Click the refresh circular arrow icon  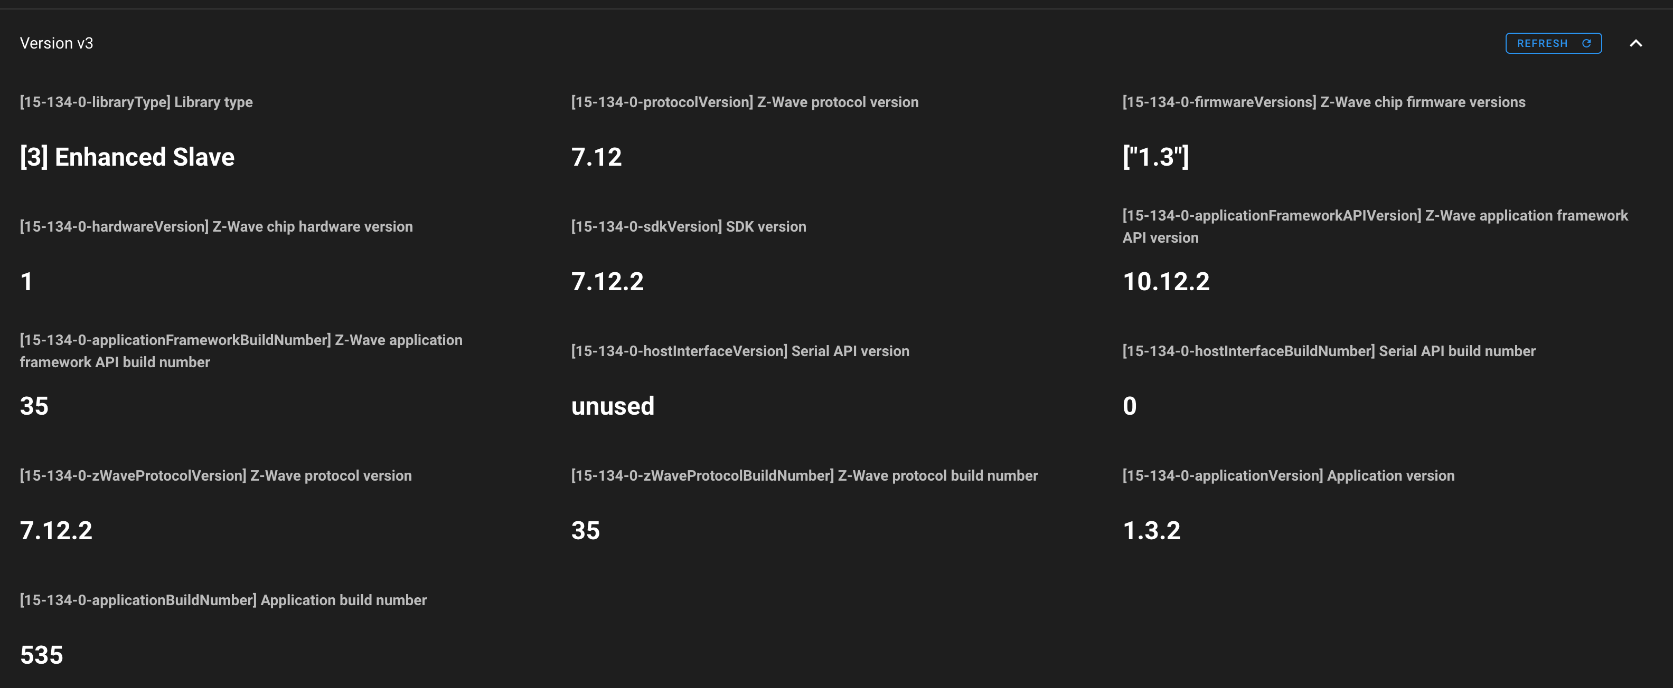(1587, 43)
